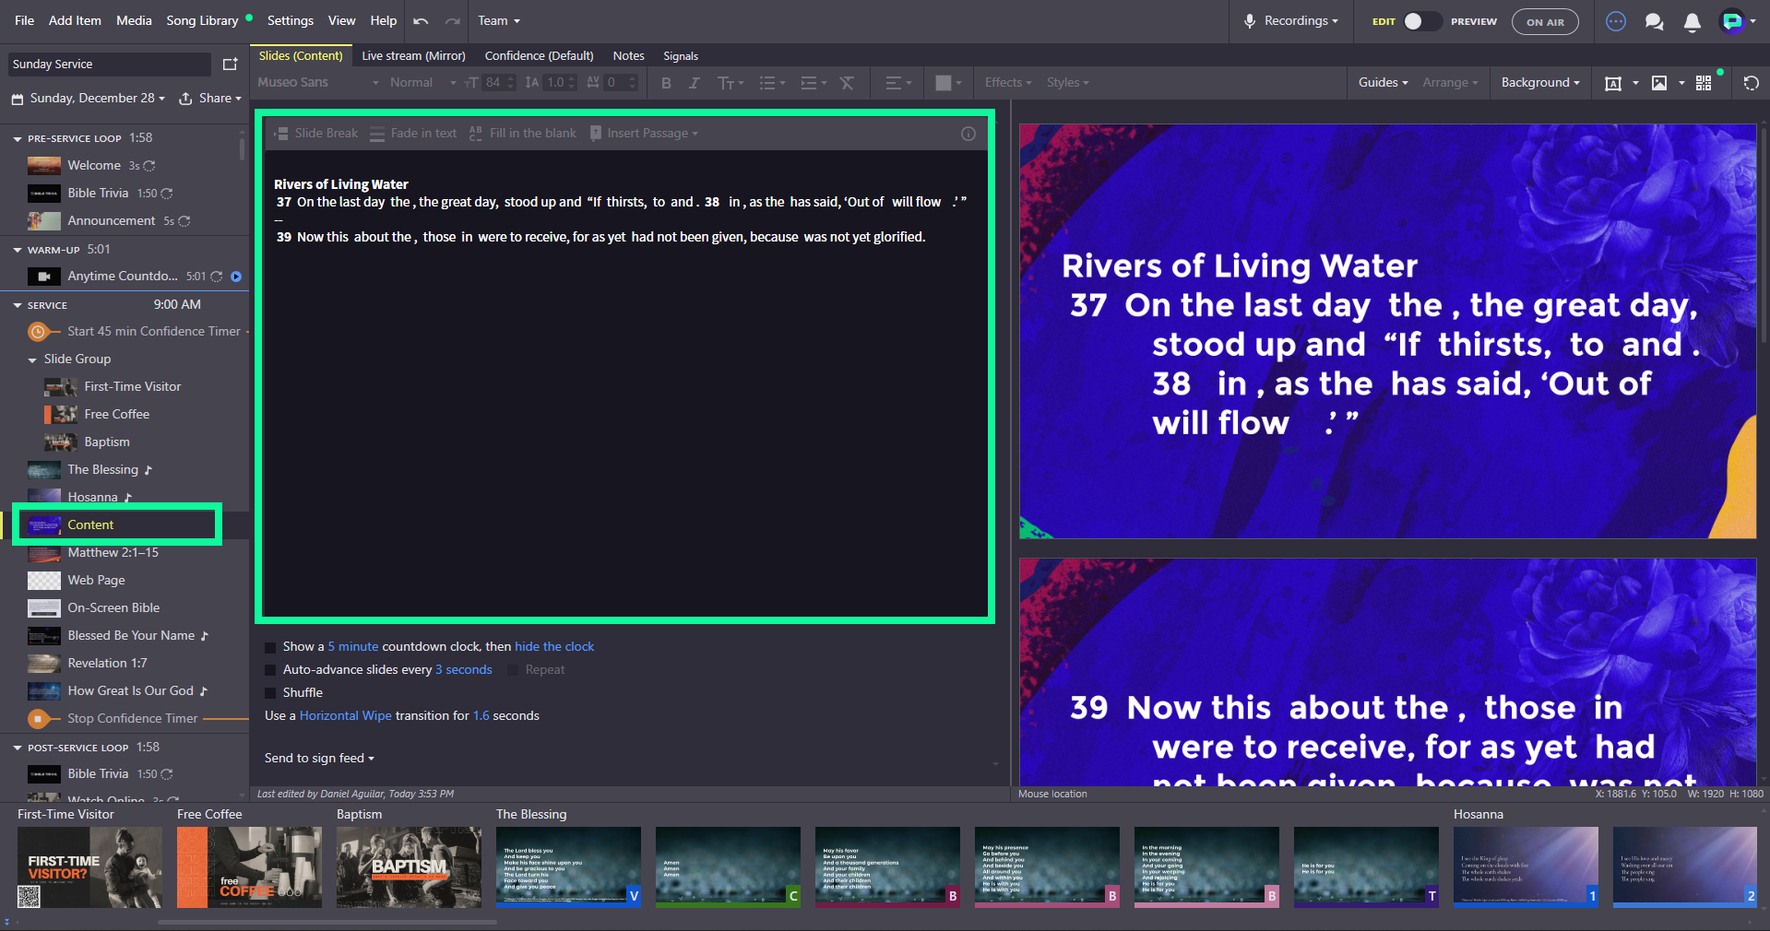Switch to Confidence (Default) tab

(539, 56)
